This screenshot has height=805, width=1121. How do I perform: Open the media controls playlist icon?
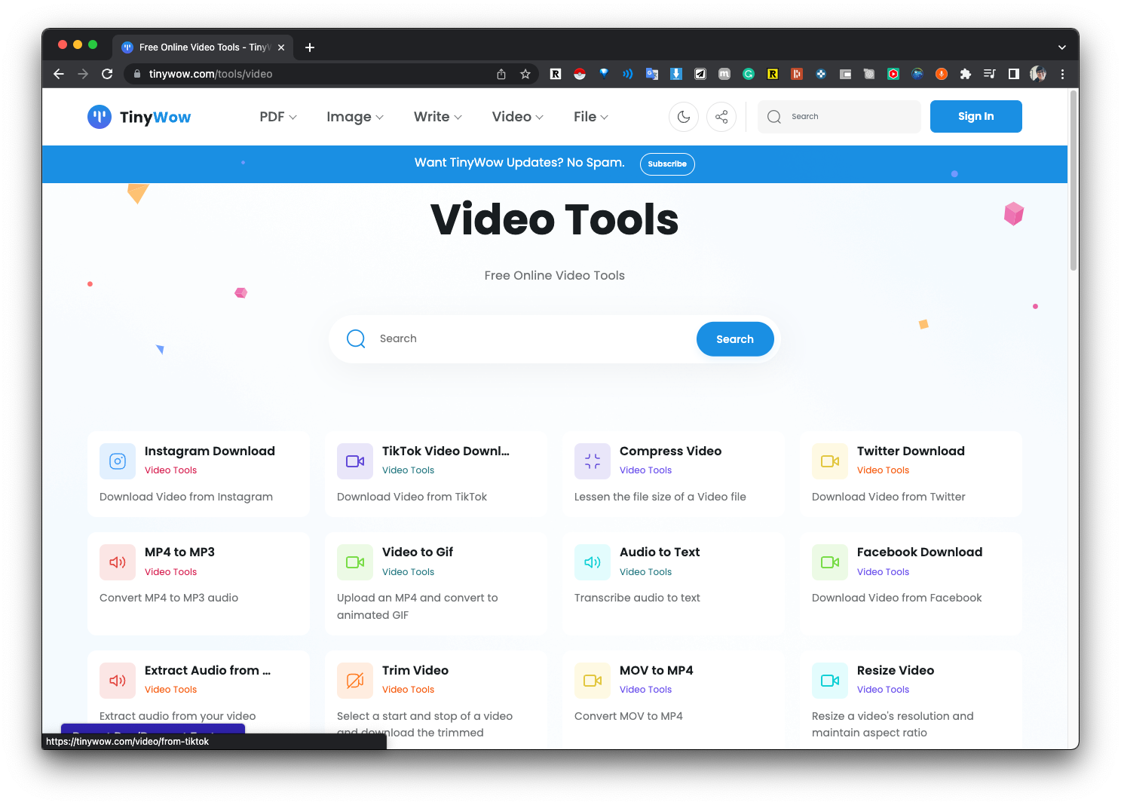click(990, 74)
